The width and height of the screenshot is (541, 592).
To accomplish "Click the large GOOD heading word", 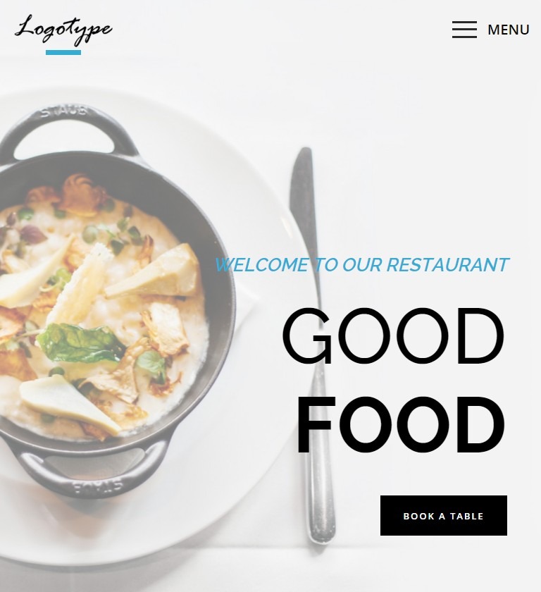I will pyautogui.click(x=393, y=336).
